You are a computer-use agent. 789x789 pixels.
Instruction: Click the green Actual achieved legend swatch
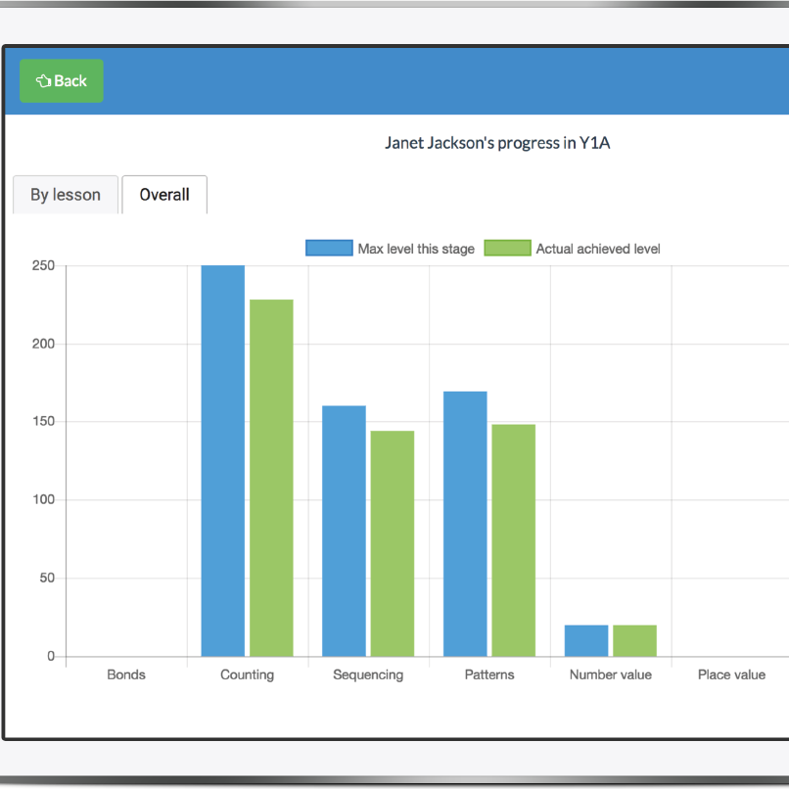coord(507,249)
